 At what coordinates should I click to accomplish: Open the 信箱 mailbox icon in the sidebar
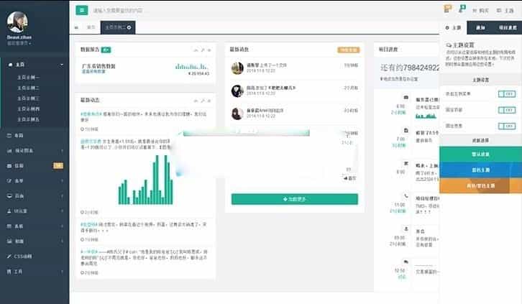click(9, 166)
